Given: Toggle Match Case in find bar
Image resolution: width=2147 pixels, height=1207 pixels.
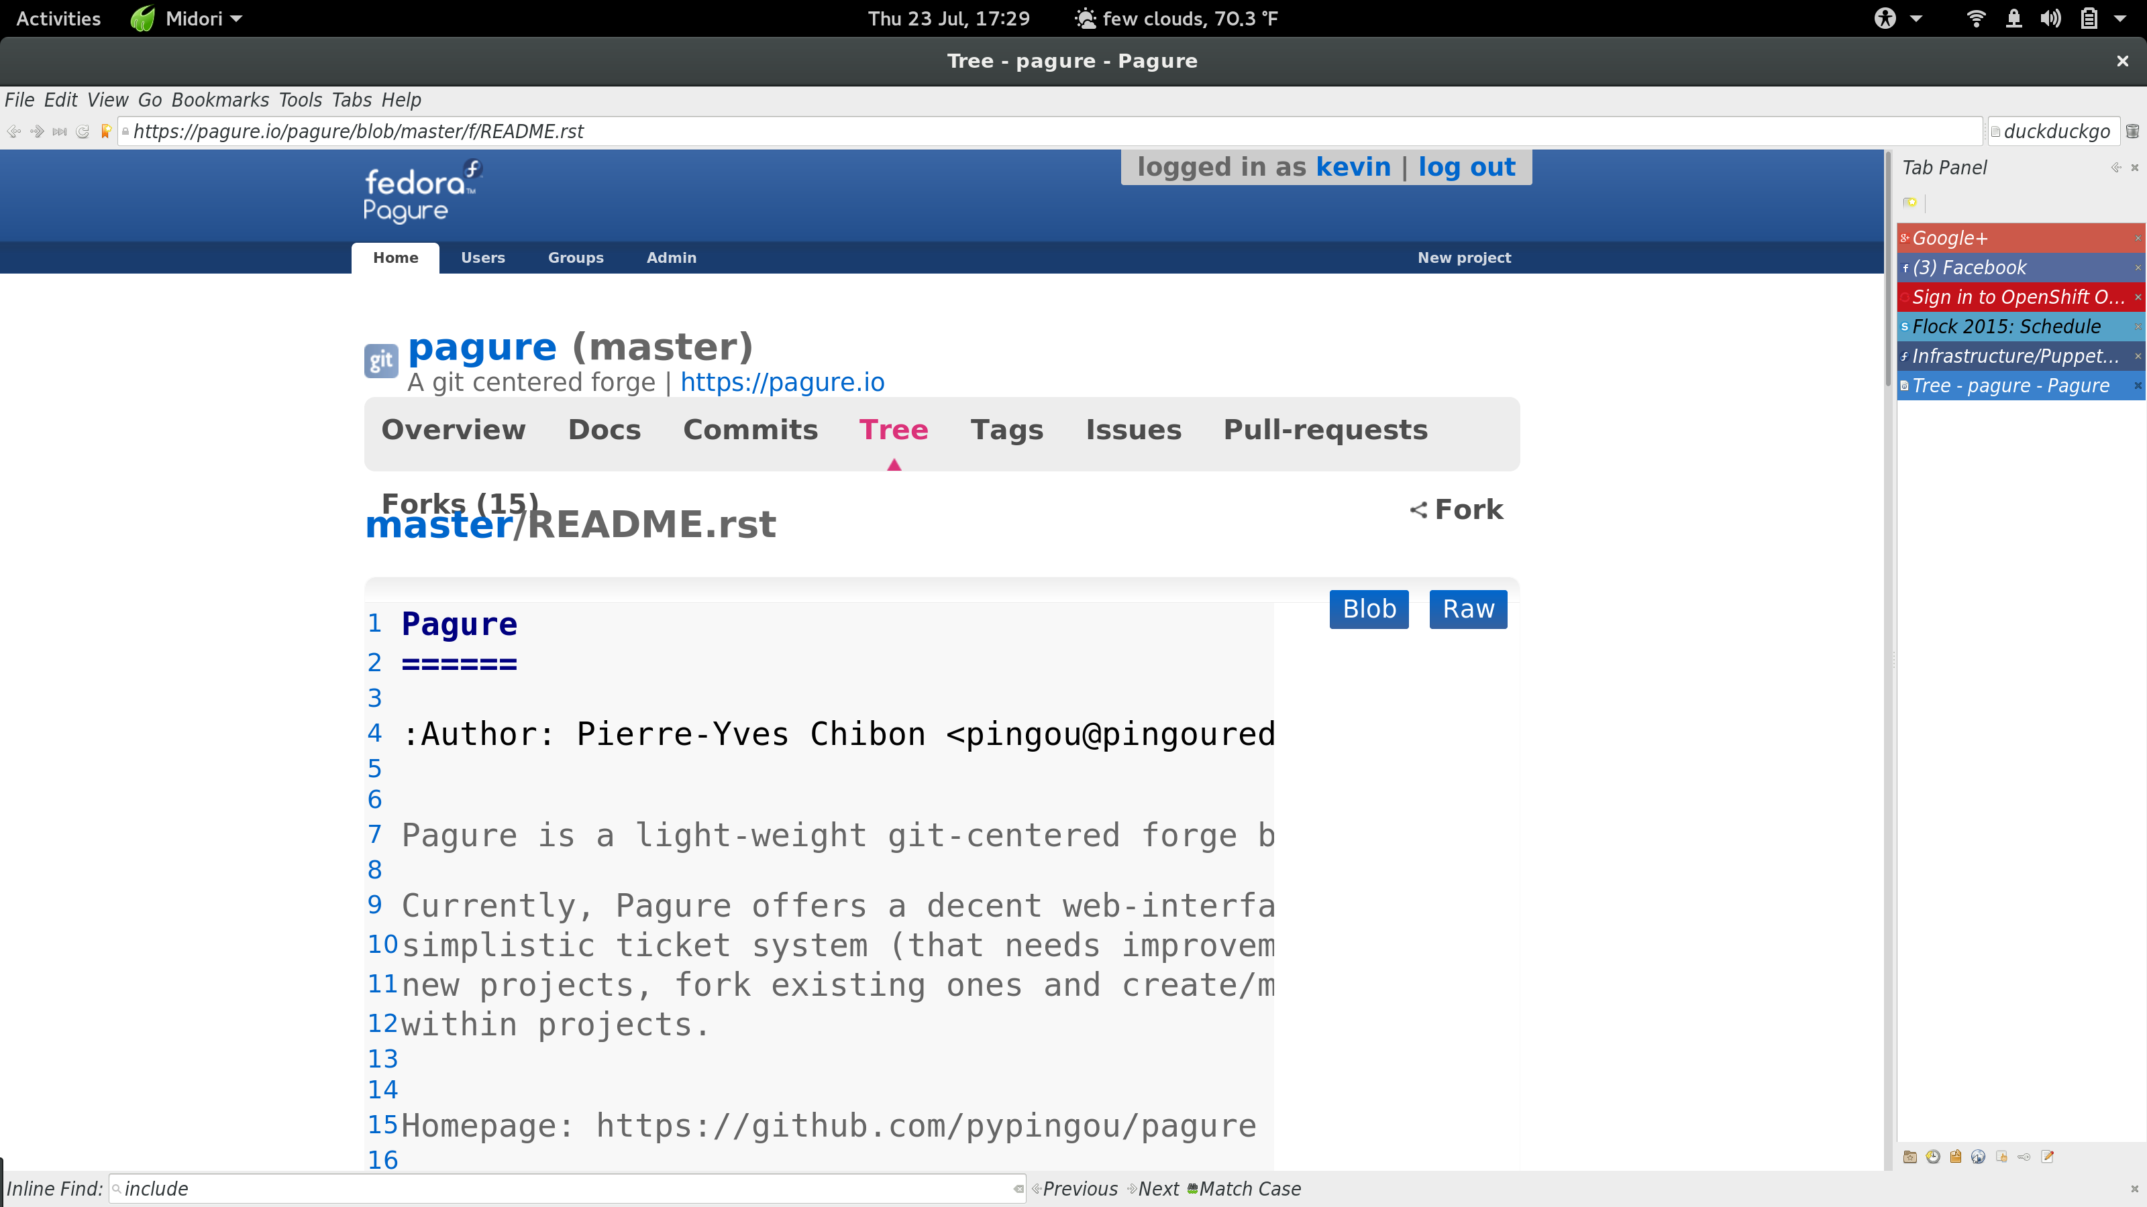Looking at the screenshot, I should pyautogui.click(x=1243, y=1189).
